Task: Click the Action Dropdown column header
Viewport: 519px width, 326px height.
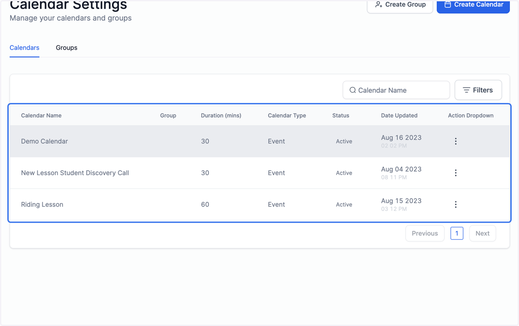Action: [x=471, y=115]
